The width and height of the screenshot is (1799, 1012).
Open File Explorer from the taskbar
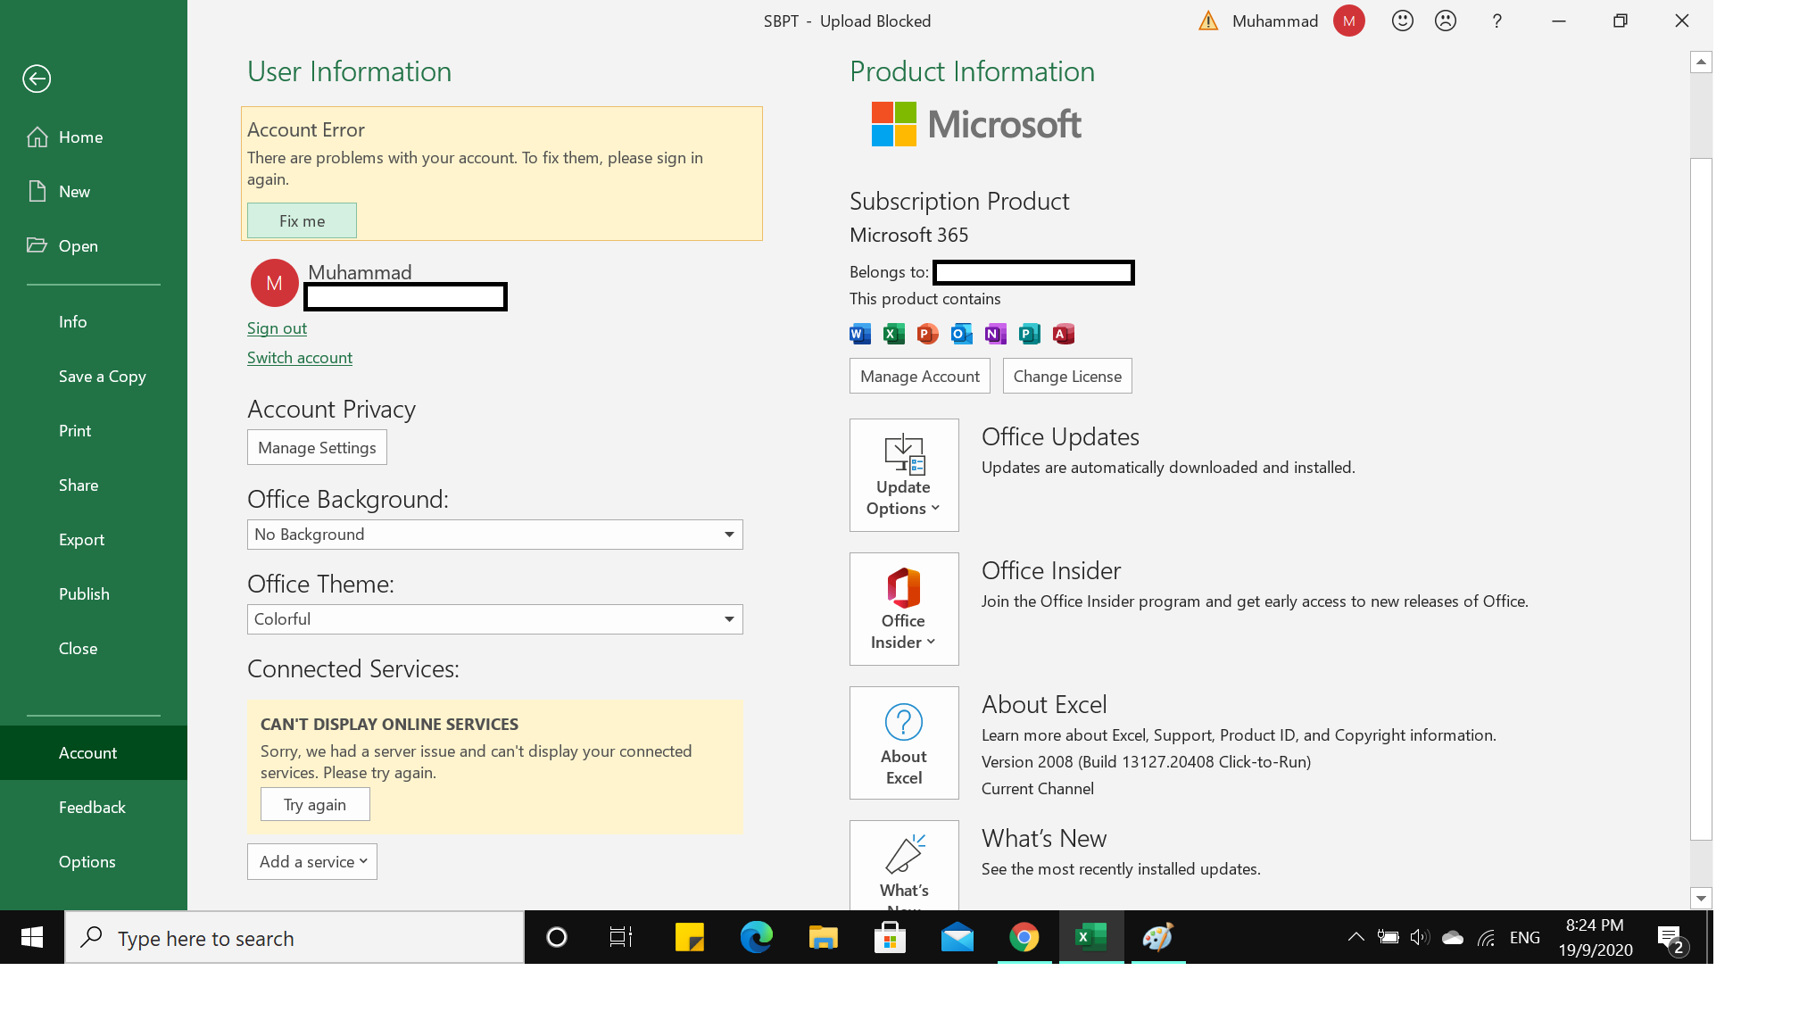coord(823,937)
